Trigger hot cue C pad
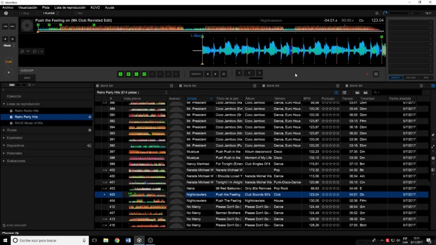 click(x=136, y=74)
